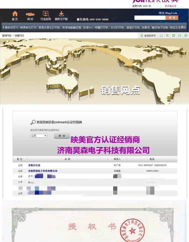
Task: Click the magnifier icon beside dealer search heading
Action: tap(33, 122)
